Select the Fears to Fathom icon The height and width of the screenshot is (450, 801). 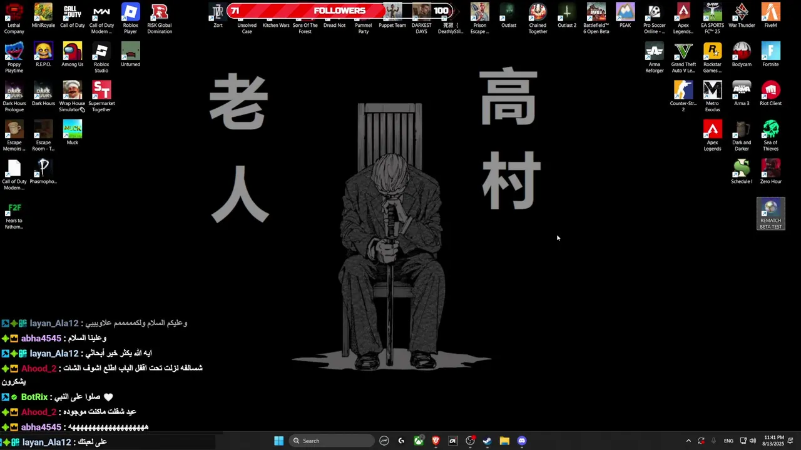click(x=14, y=214)
